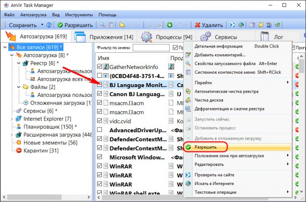This screenshot has width=306, height=202.
Task: Choose Детальная информация menu entry
Action: [x=219, y=46]
